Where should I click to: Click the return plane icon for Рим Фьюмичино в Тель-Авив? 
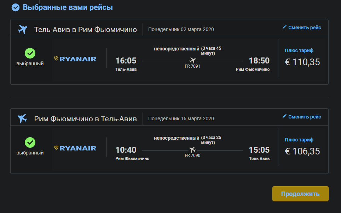pyautogui.click(x=22, y=118)
